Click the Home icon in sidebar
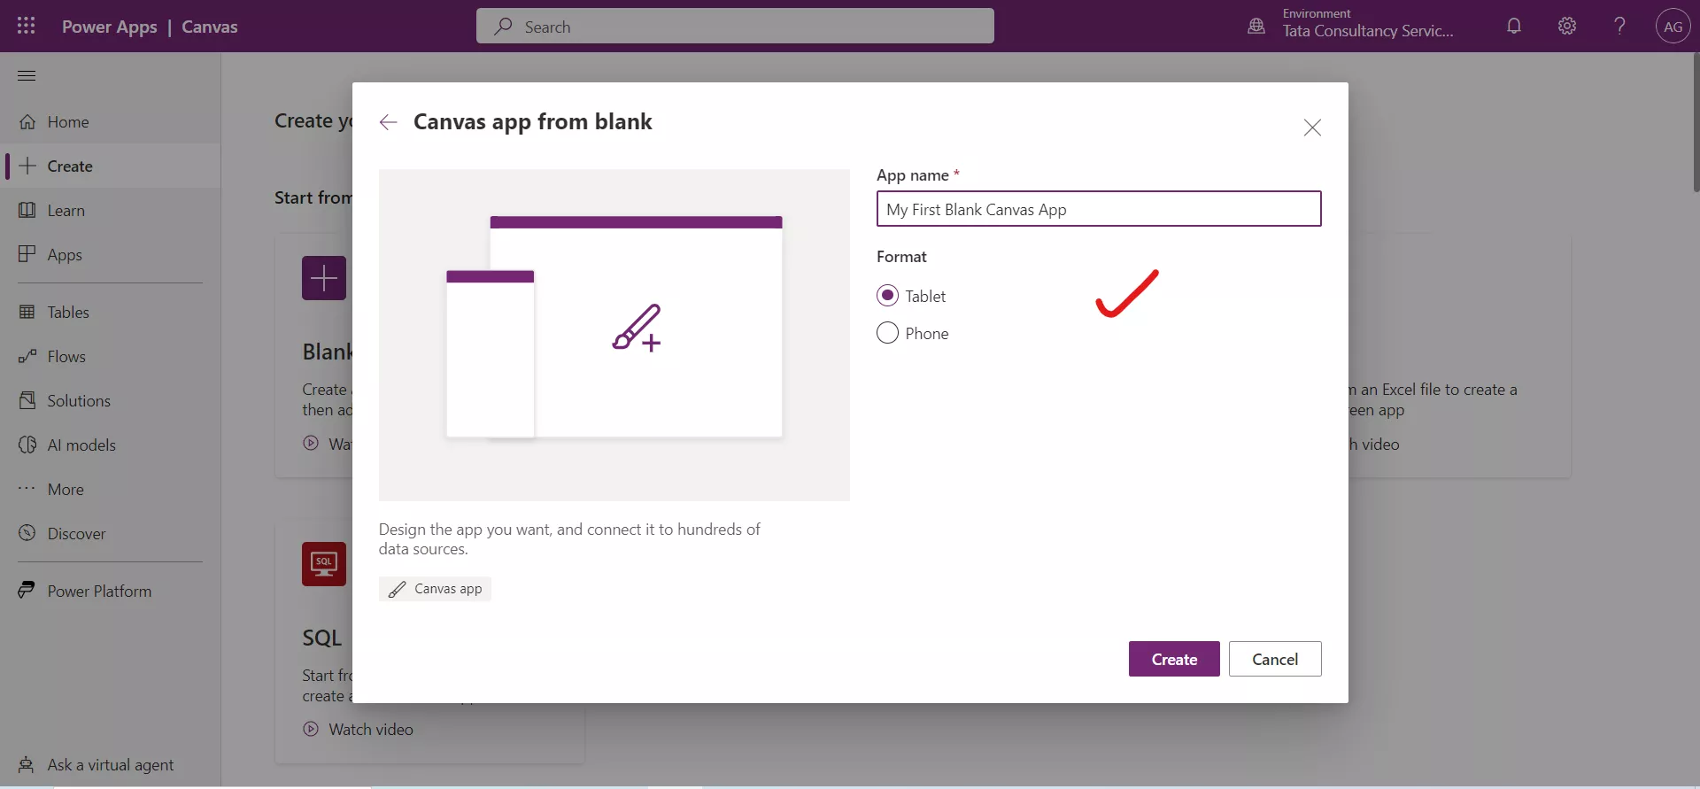This screenshot has width=1700, height=789. [27, 121]
